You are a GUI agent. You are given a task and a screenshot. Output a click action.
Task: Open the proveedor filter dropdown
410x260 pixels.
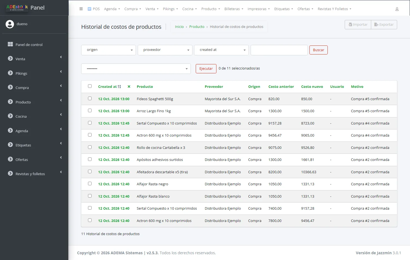[x=165, y=50]
